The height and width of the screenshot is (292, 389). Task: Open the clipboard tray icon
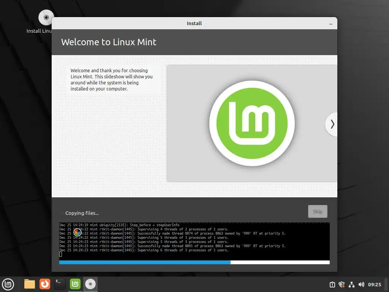332,284
